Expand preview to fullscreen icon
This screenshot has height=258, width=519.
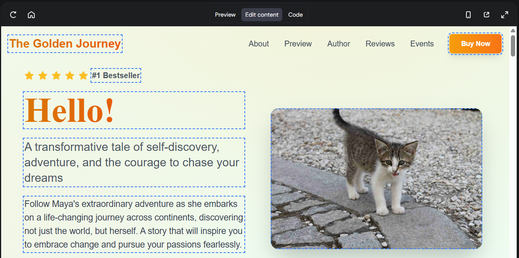tap(505, 15)
